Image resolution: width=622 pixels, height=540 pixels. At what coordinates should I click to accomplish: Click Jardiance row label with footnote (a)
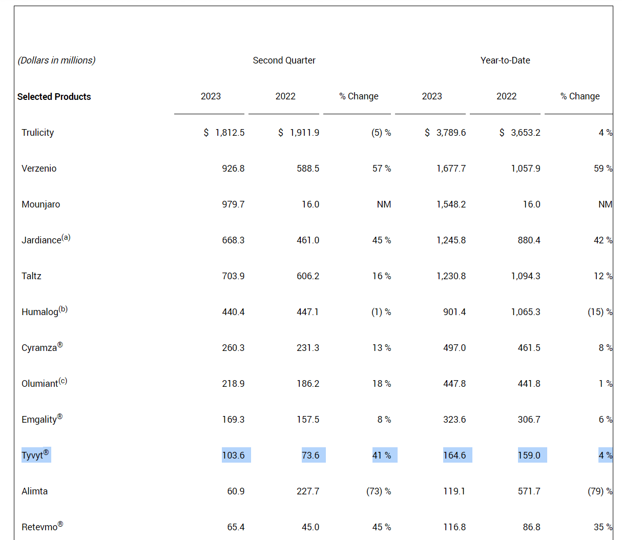(46, 240)
